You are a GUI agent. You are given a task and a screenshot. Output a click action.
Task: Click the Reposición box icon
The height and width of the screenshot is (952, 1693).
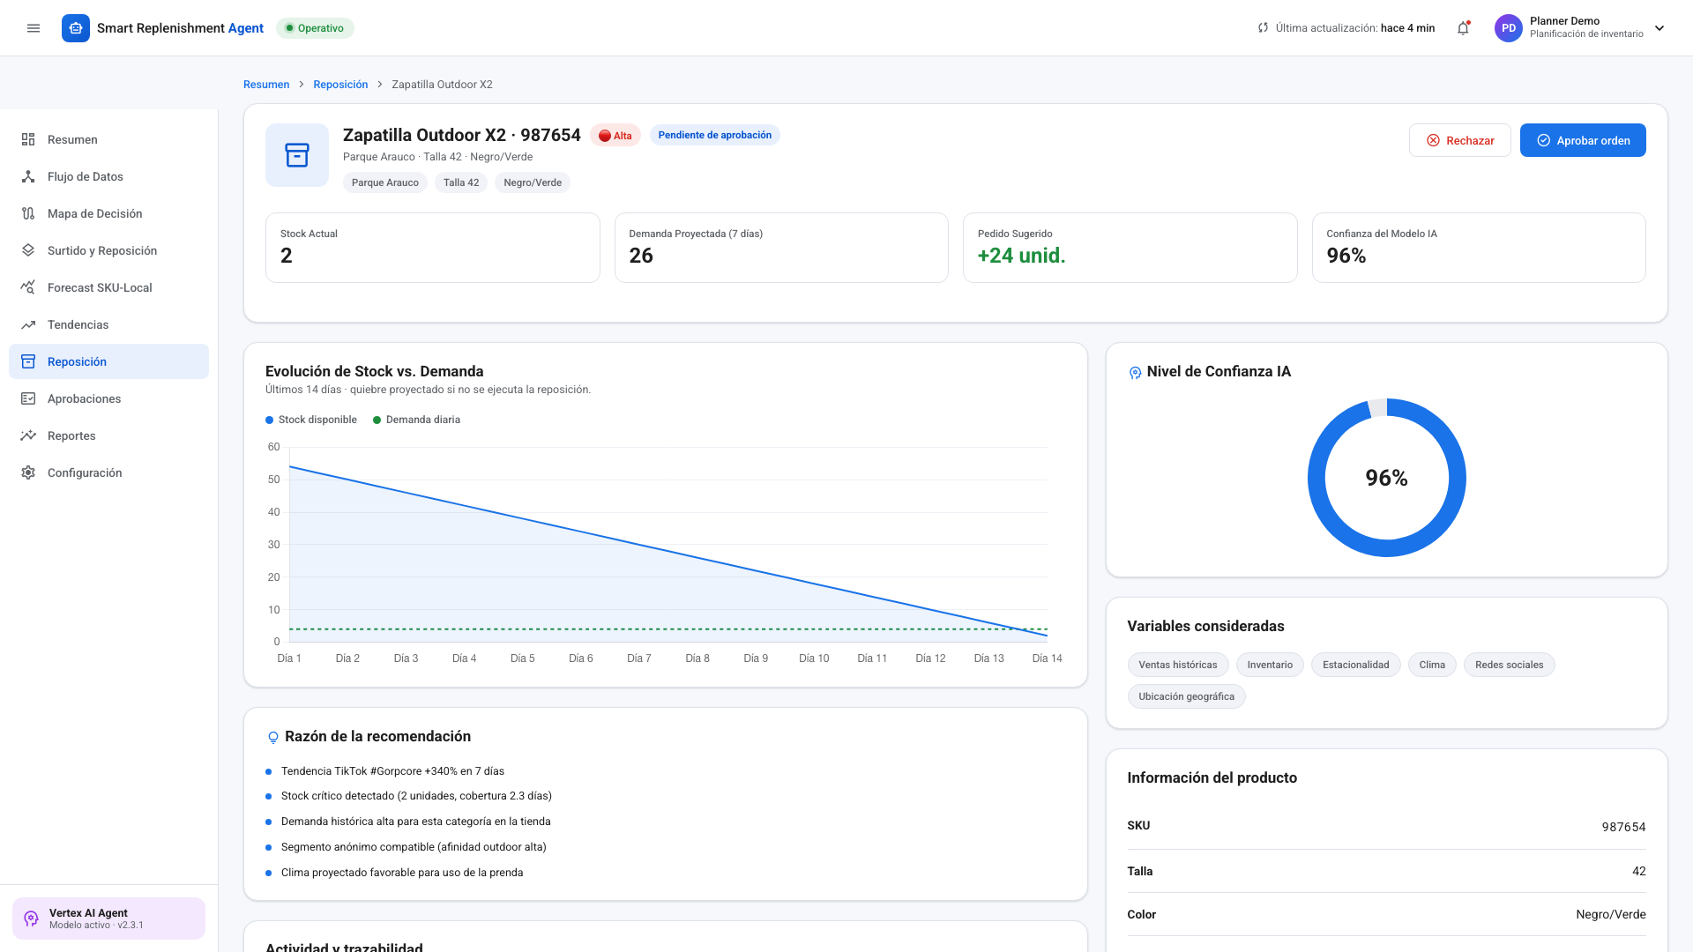click(x=28, y=361)
